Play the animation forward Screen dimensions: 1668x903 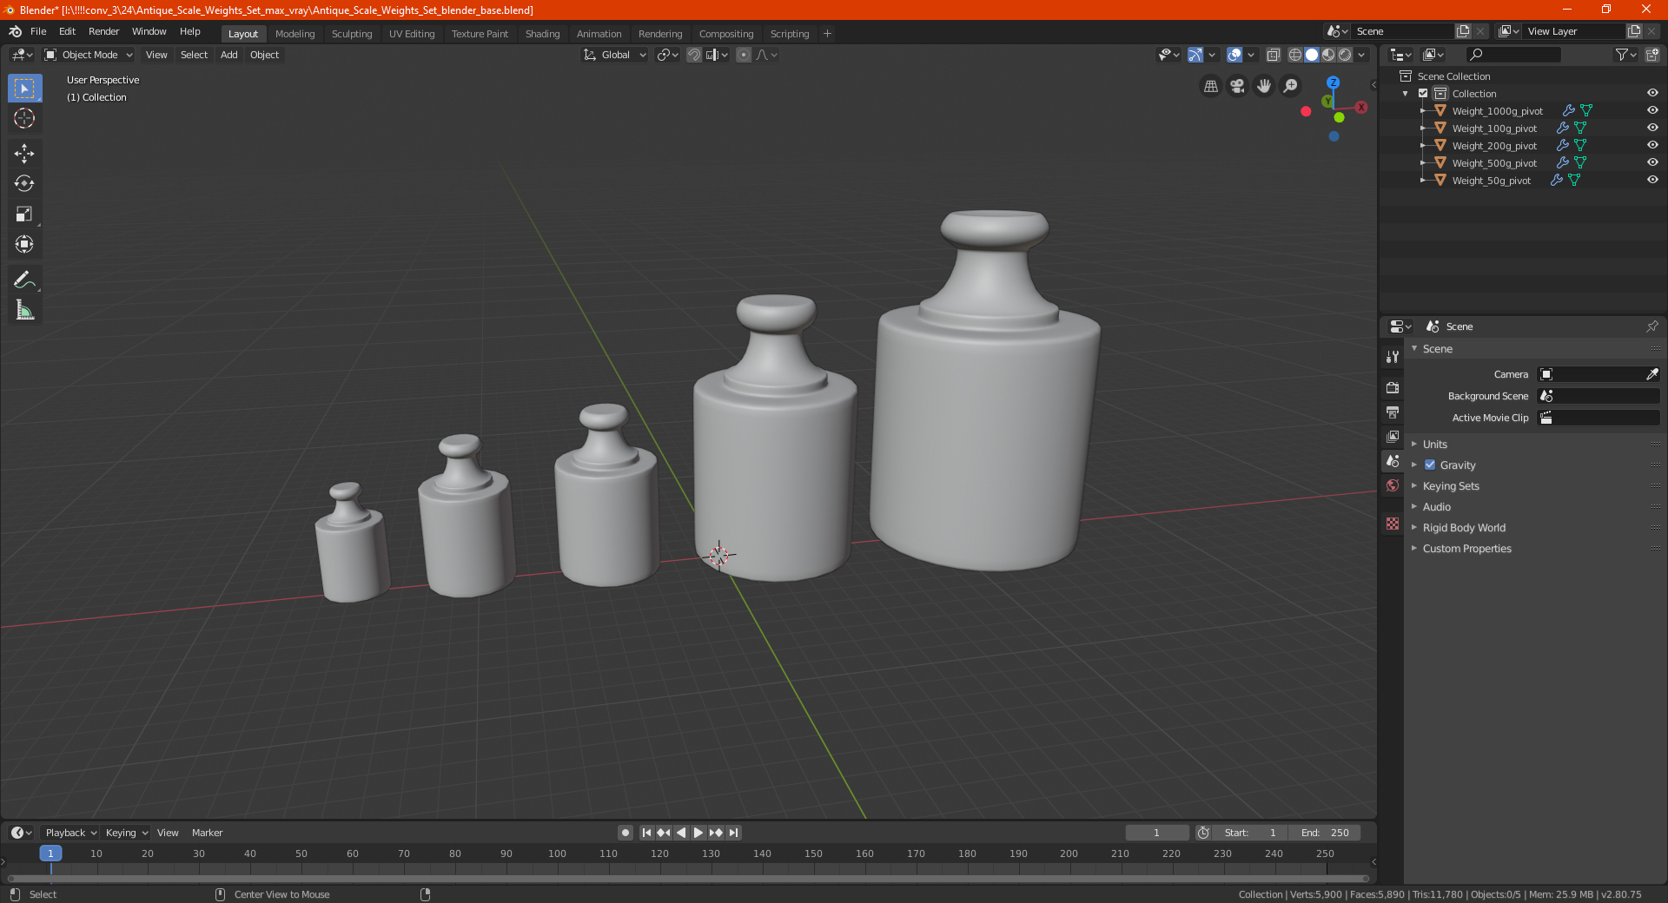point(698,833)
